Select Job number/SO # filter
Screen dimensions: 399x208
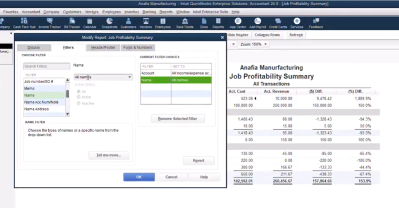pyautogui.click(x=45, y=81)
